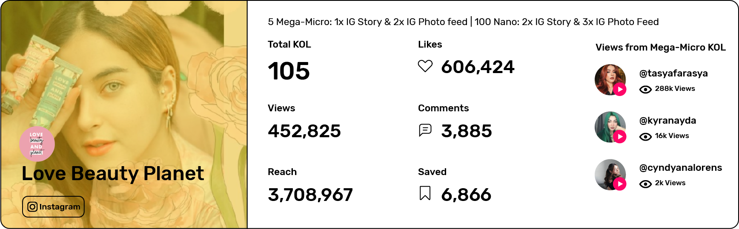Image resolution: width=739 pixels, height=229 pixels.
Task: Play the @tasyafarasya video
Action: [620, 90]
